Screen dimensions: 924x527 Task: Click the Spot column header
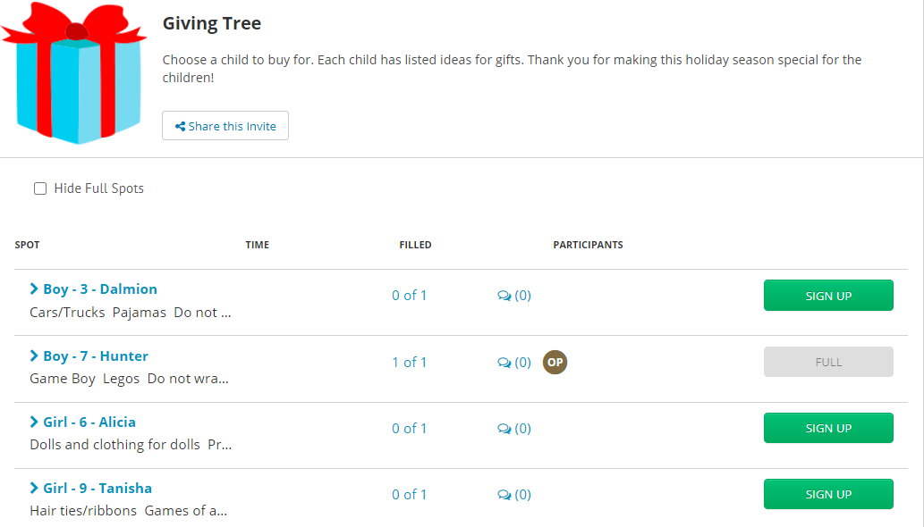[x=28, y=245]
